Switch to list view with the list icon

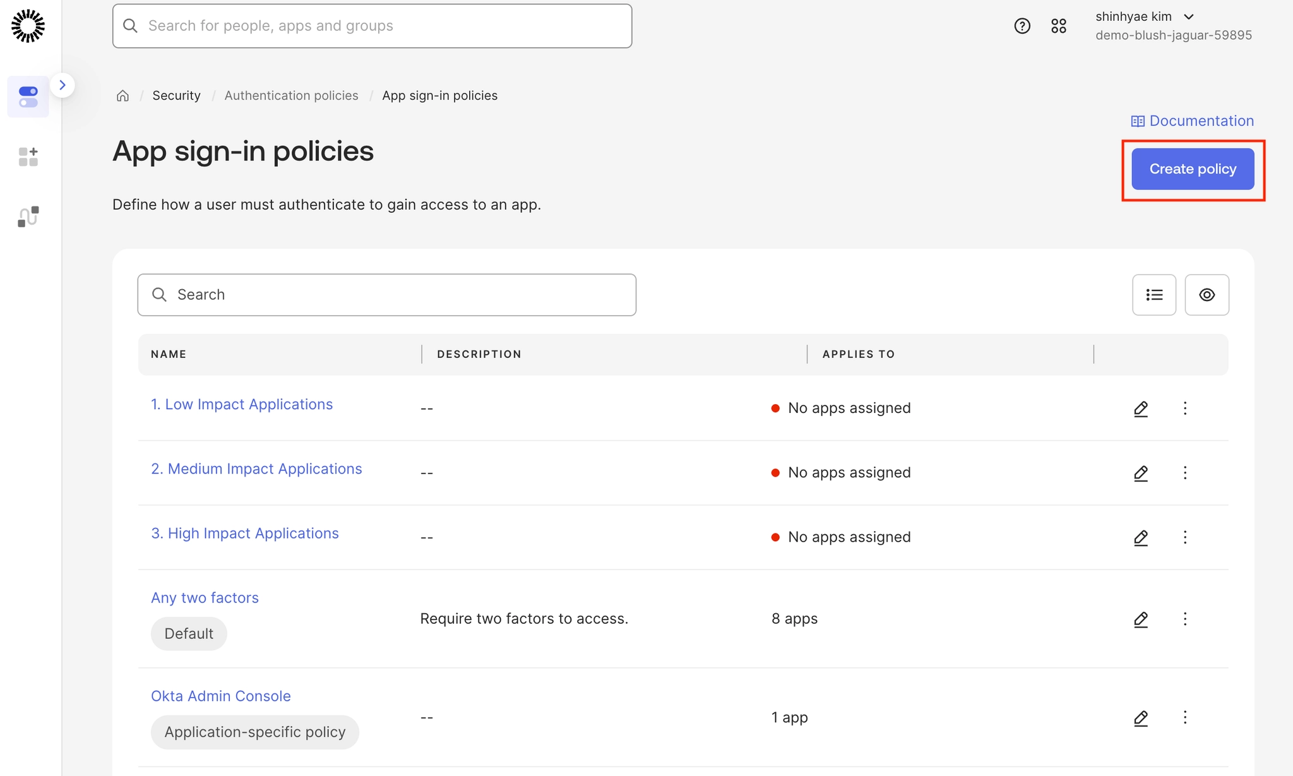pos(1154,295)
